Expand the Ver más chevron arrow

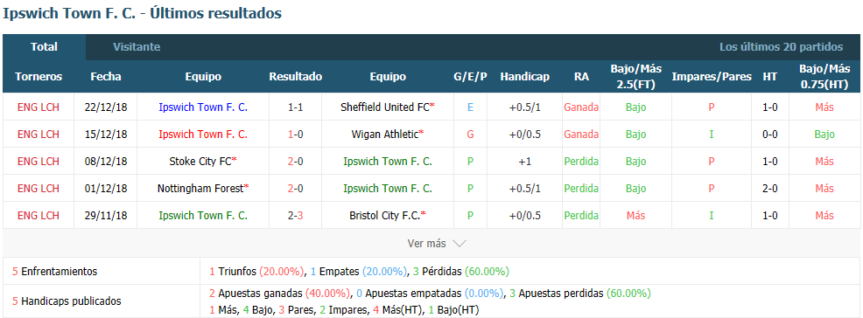pyautogui.click(x=459, y=244)
